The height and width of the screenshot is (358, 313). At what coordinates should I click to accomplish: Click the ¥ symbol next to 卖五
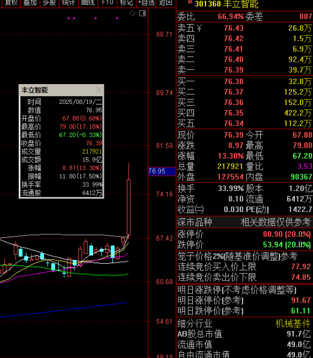point(199,28)
